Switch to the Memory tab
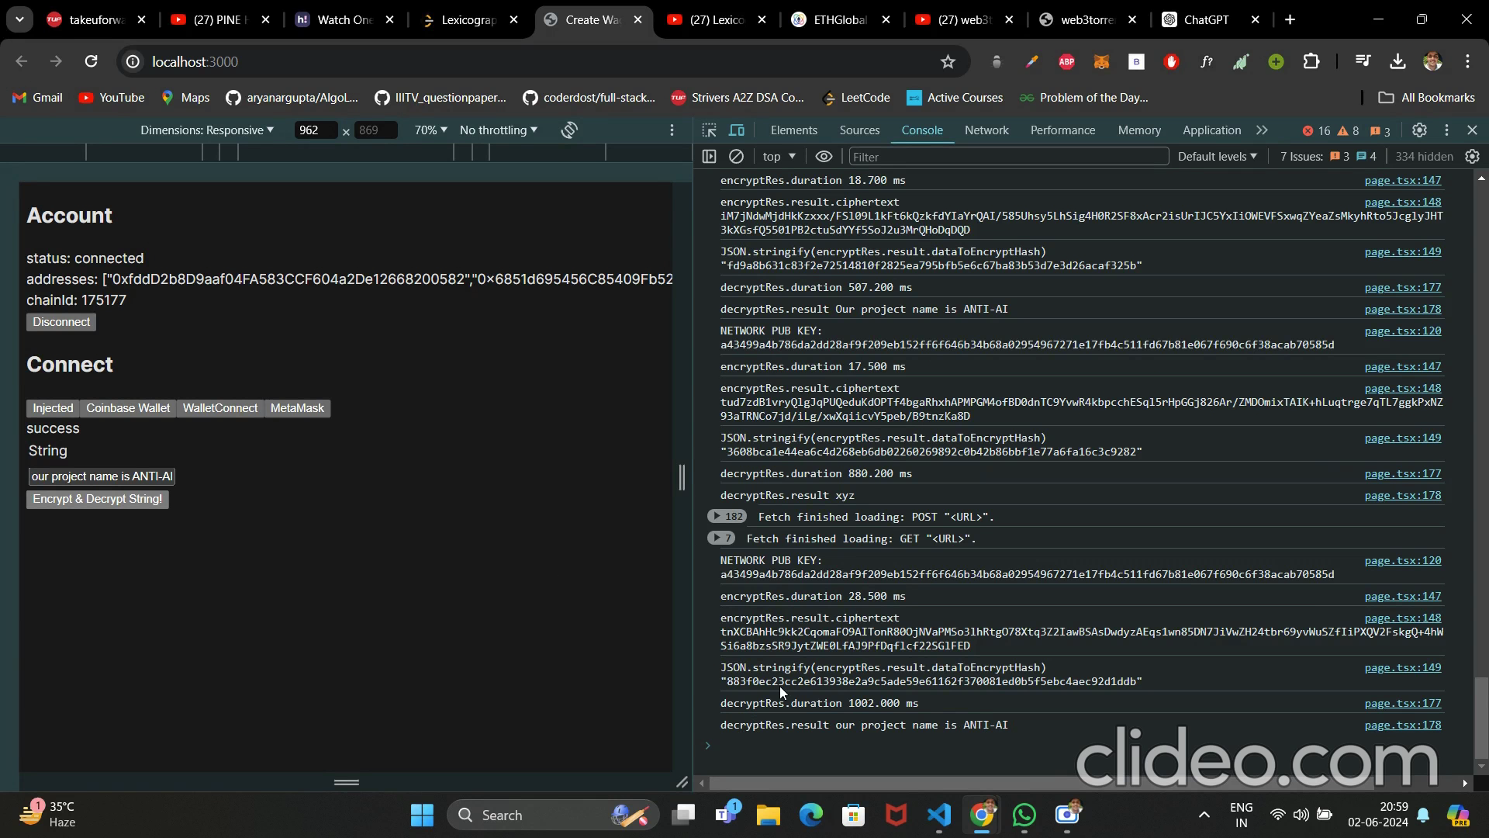Screen dimensions: 1489x838 click(1139, 130)
